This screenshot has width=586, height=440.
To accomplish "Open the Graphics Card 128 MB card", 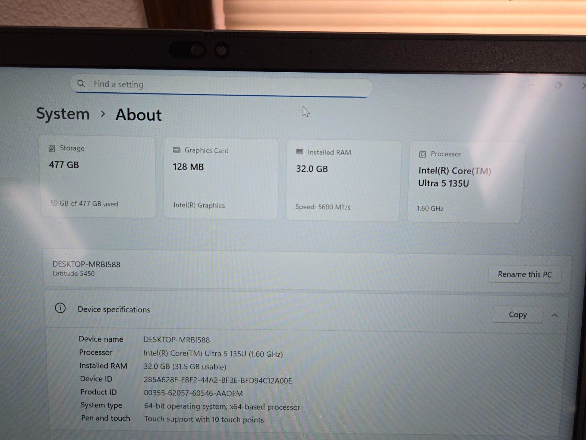I will coord(221,179).
